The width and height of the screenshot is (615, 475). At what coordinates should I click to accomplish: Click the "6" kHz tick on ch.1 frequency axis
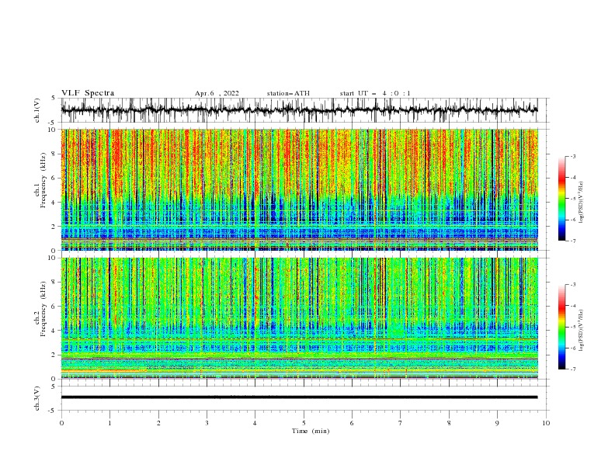tap(54, 178)
